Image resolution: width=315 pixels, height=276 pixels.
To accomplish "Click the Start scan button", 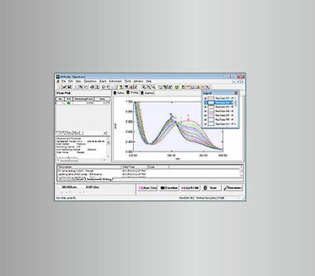I will point(211,188).
